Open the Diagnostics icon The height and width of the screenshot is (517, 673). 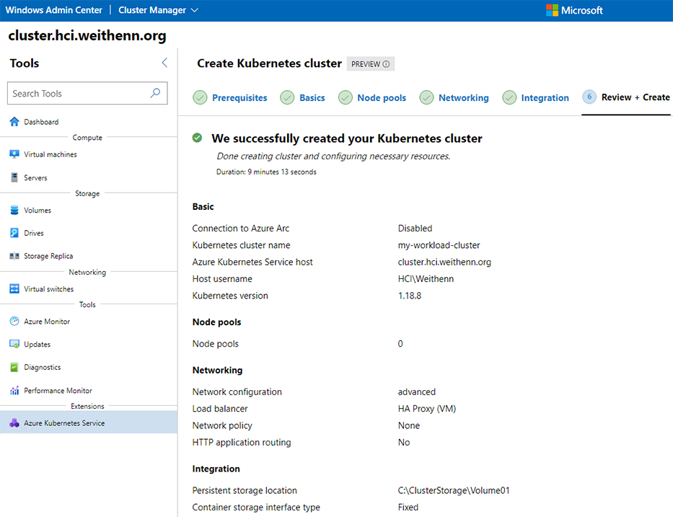tap(14, 367)
